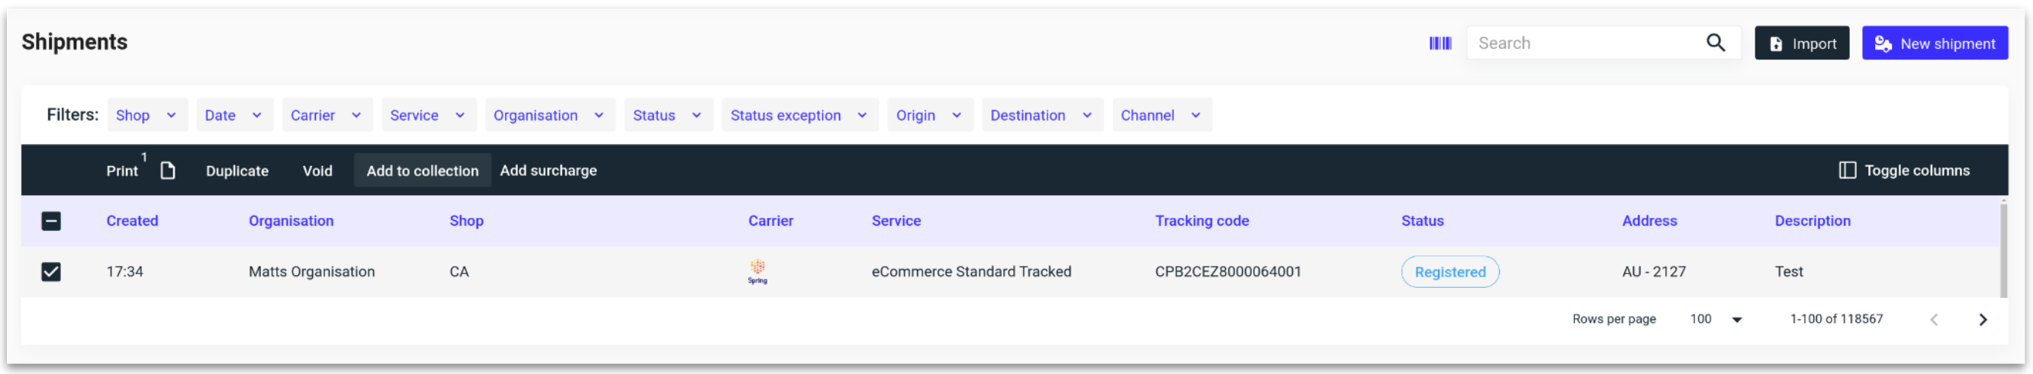
Task: Click the barcode scanner icon
Action: point(1440,43)
